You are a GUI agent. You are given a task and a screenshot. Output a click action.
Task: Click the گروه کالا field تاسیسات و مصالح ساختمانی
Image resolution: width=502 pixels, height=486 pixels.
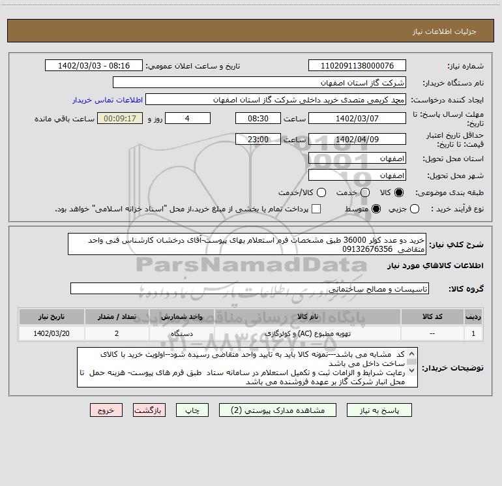(x=250, y=288)
